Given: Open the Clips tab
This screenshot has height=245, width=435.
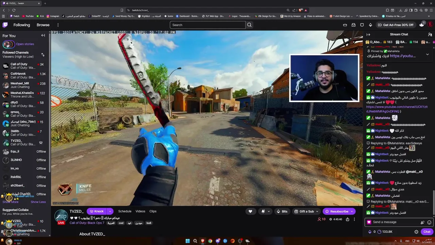Looking at the screenshot, I should coord(153,211).
